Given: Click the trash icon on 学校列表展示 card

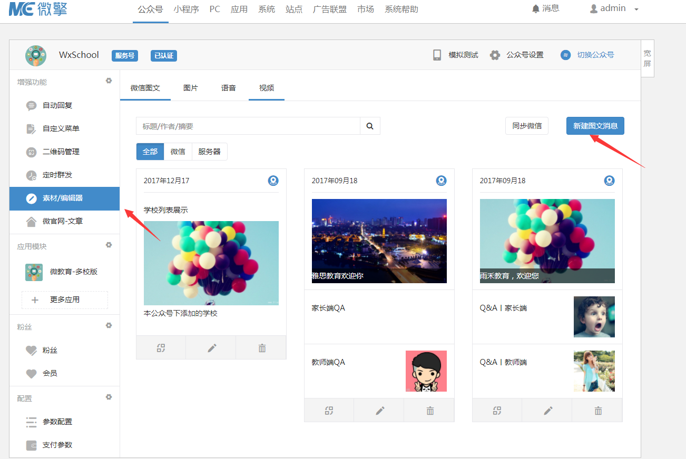Looking at the screenshot, I should click(x=262, y=348).
